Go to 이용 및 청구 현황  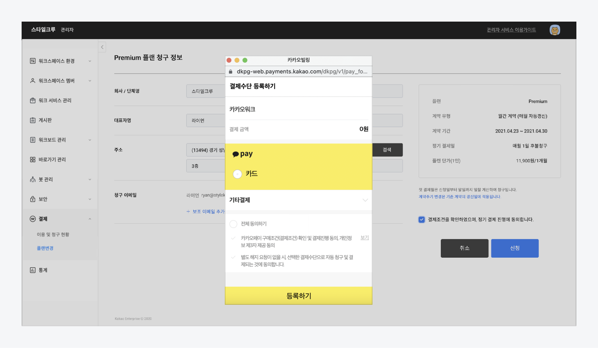coord(53,235)
